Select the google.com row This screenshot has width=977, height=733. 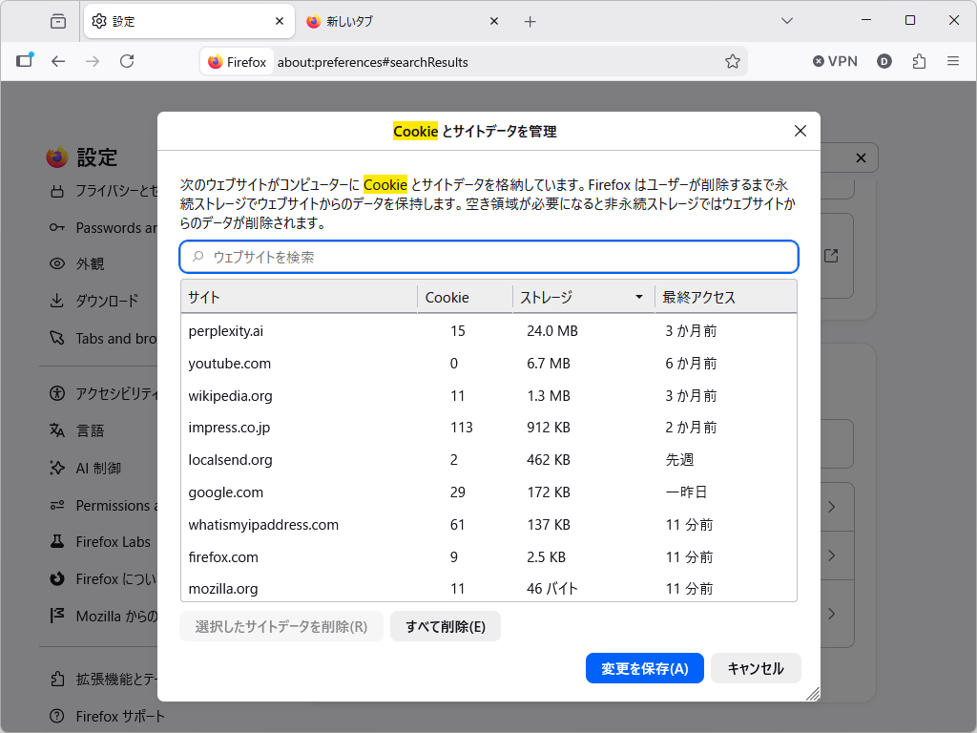(489, 492)
